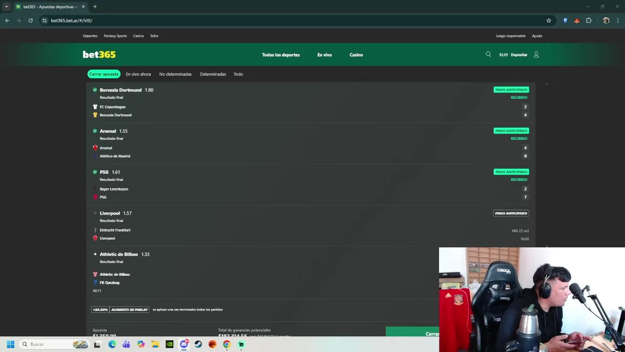Click the Windows taskbar search box
Viewport: 625px width, 352px height.
55,344
